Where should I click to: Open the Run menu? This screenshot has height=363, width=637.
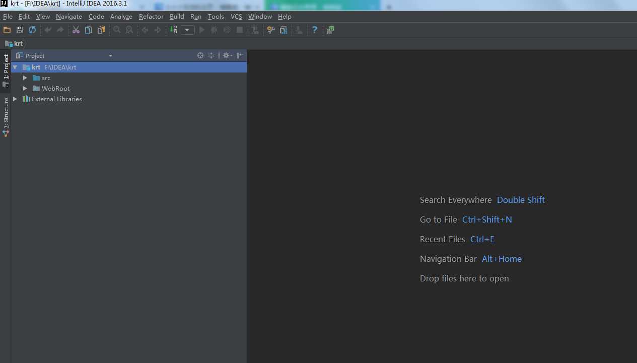point(196,17)
